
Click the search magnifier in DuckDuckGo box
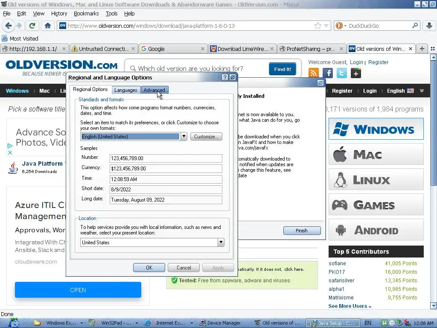[415, 26]
